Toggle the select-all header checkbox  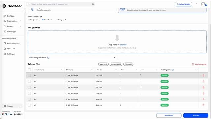(29, 70)
